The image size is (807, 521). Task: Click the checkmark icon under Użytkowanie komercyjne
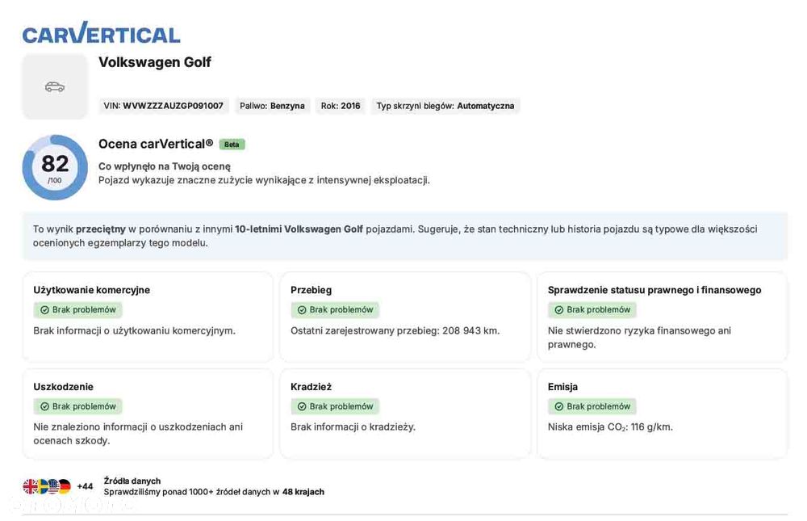(44, 309)
